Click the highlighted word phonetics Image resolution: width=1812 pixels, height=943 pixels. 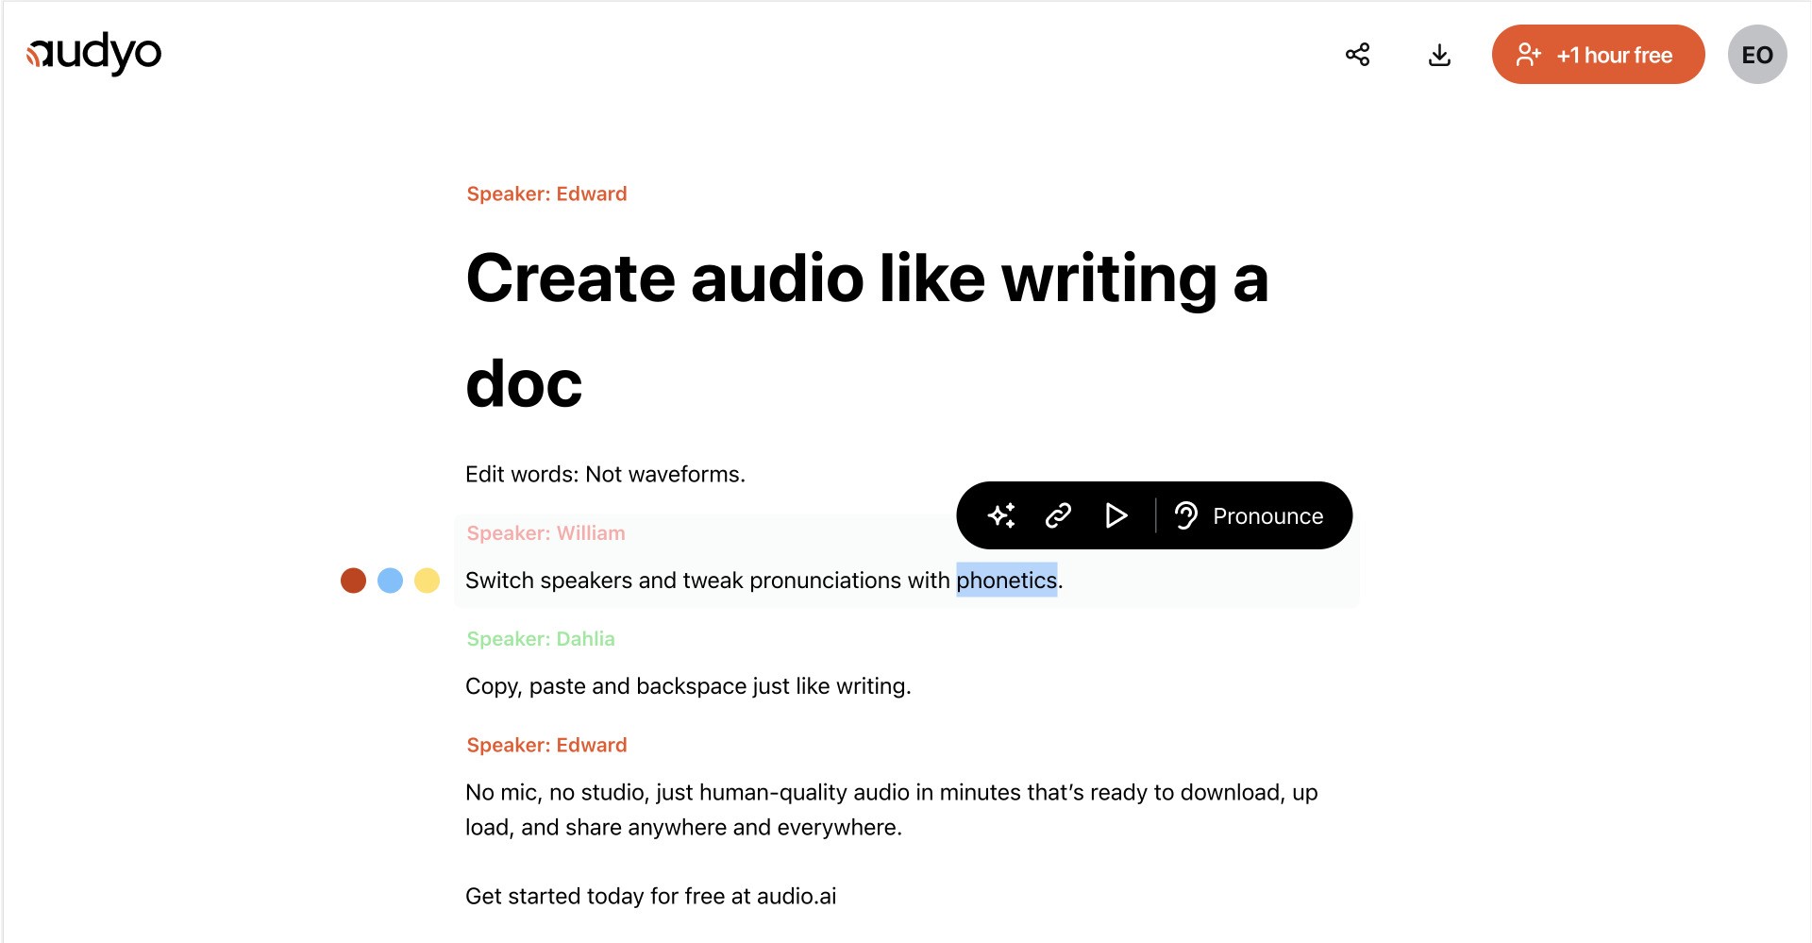[x=1007, y=581]
